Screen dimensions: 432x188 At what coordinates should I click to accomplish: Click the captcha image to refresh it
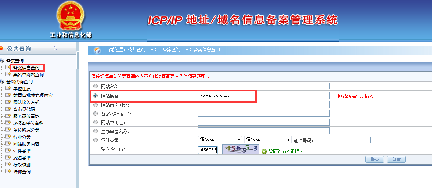(241, 150)
